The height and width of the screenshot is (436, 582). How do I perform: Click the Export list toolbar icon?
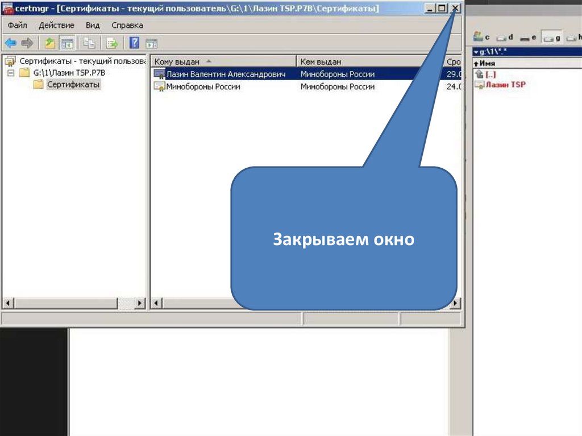pos(112,43)
